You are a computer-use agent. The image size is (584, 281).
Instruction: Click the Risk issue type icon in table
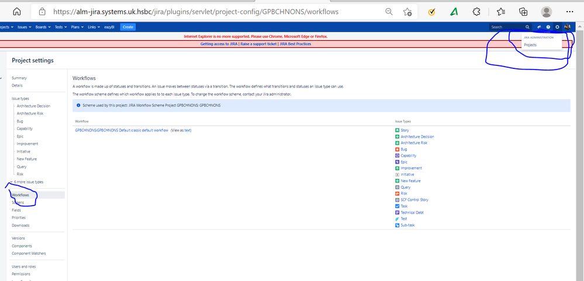(x=397, y=193)
